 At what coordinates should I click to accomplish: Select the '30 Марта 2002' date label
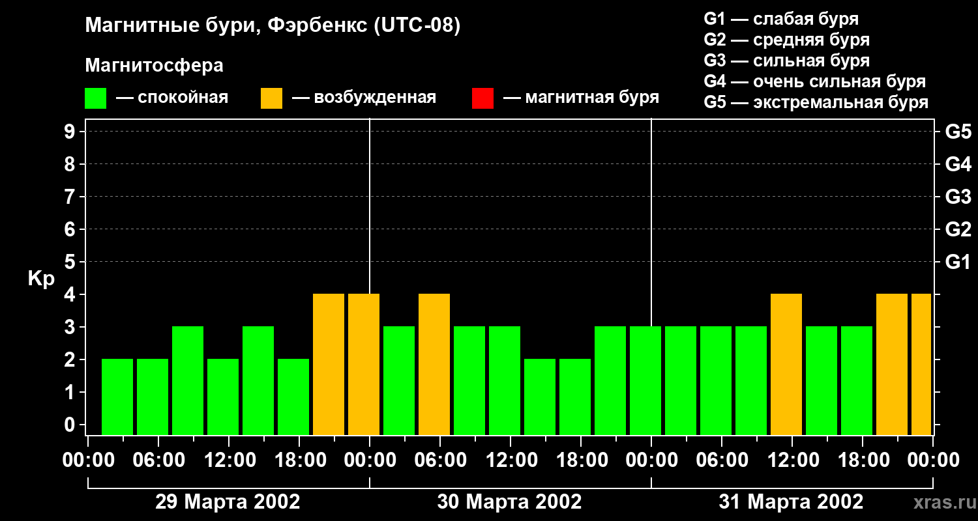click(509, 502)
